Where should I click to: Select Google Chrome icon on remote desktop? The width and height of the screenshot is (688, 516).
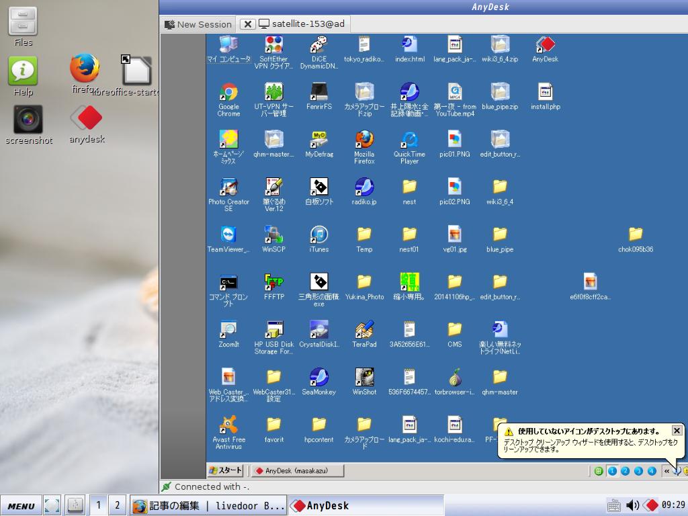point(228,99)
